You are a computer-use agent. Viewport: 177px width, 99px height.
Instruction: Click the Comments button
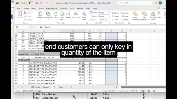[162, 9]
